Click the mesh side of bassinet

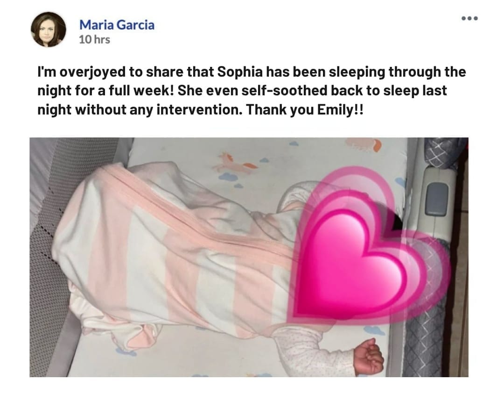[48, 258]
